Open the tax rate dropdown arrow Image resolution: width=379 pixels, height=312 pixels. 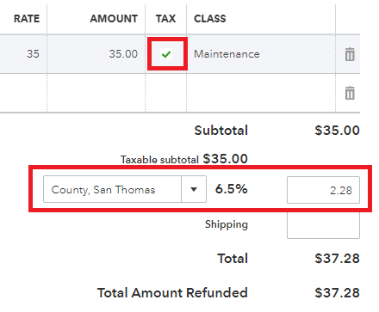(x=194, y=189)
